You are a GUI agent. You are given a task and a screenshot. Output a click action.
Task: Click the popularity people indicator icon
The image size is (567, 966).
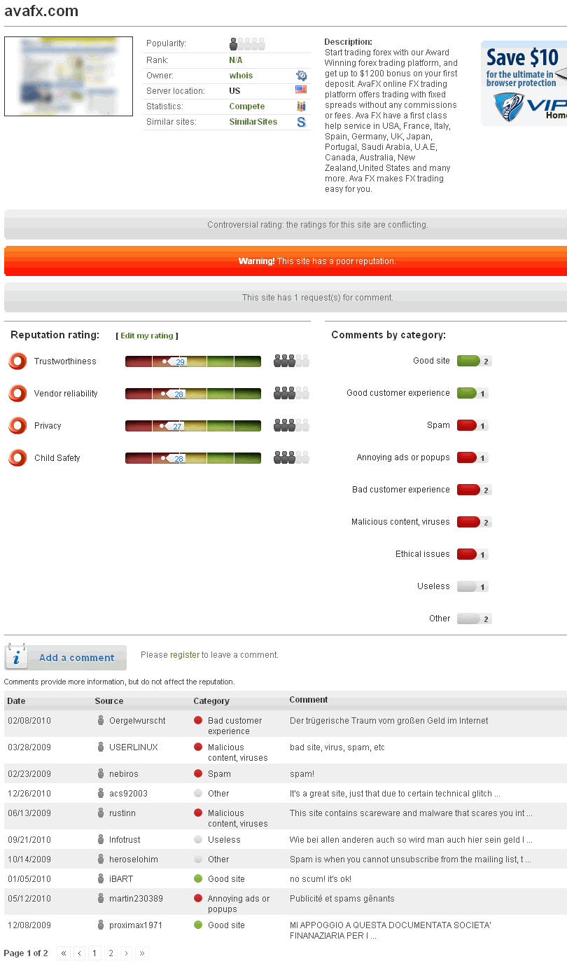coord(247,44)
